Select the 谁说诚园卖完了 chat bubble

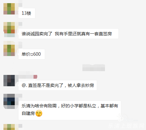pyautogui.click(x=68, y=34)
